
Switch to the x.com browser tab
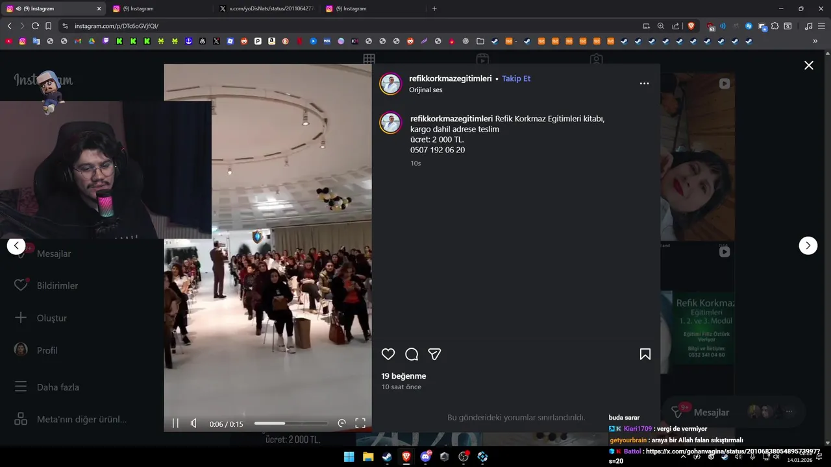coord(266,8)
